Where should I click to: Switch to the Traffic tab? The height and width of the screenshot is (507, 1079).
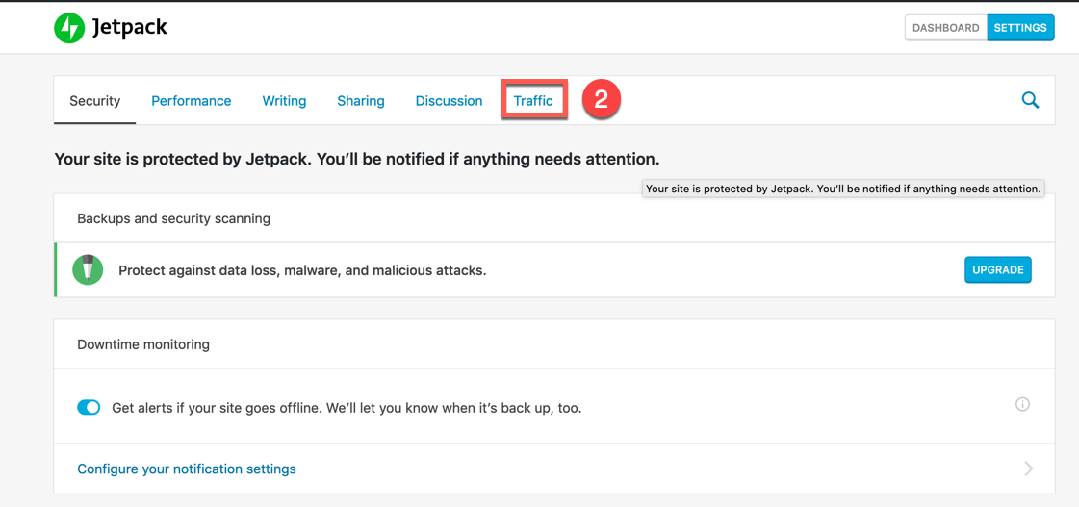[x=533, y=101]
